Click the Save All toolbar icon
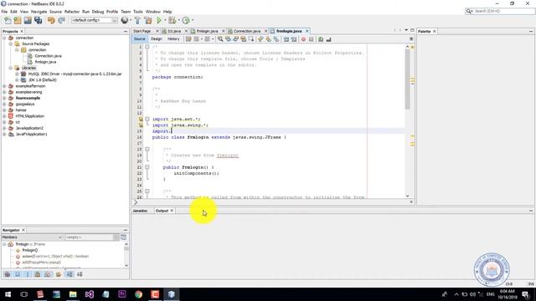536x301 pixels. tap(38, 20)
